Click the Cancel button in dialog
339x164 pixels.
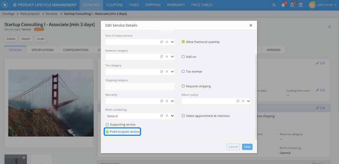(x=233, y=147)
